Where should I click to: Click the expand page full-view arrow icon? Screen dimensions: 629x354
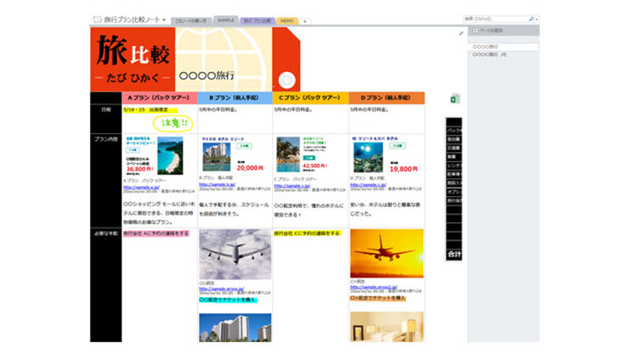tap(462, 34)
